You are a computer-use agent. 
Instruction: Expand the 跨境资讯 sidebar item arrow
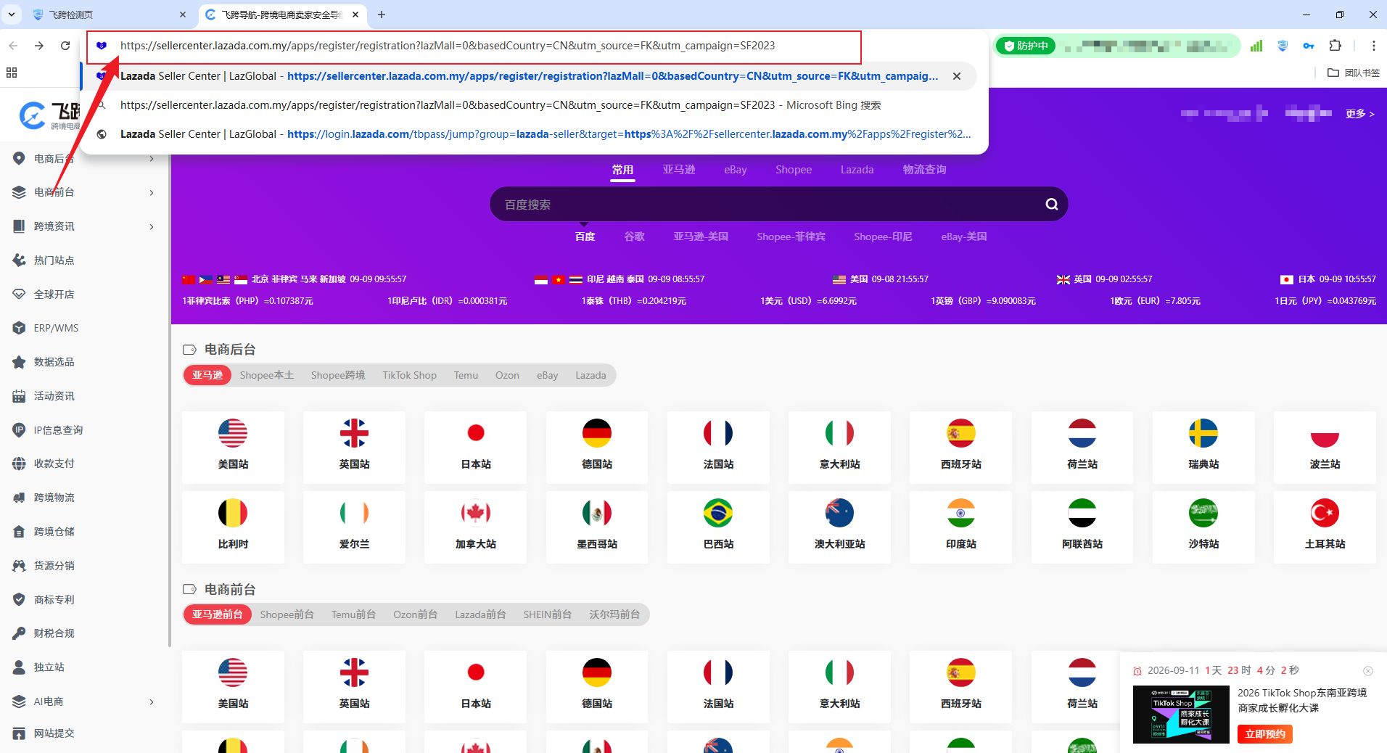[152, 227]
